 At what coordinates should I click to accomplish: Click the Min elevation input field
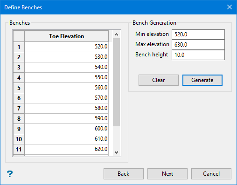tap(198, 34)
